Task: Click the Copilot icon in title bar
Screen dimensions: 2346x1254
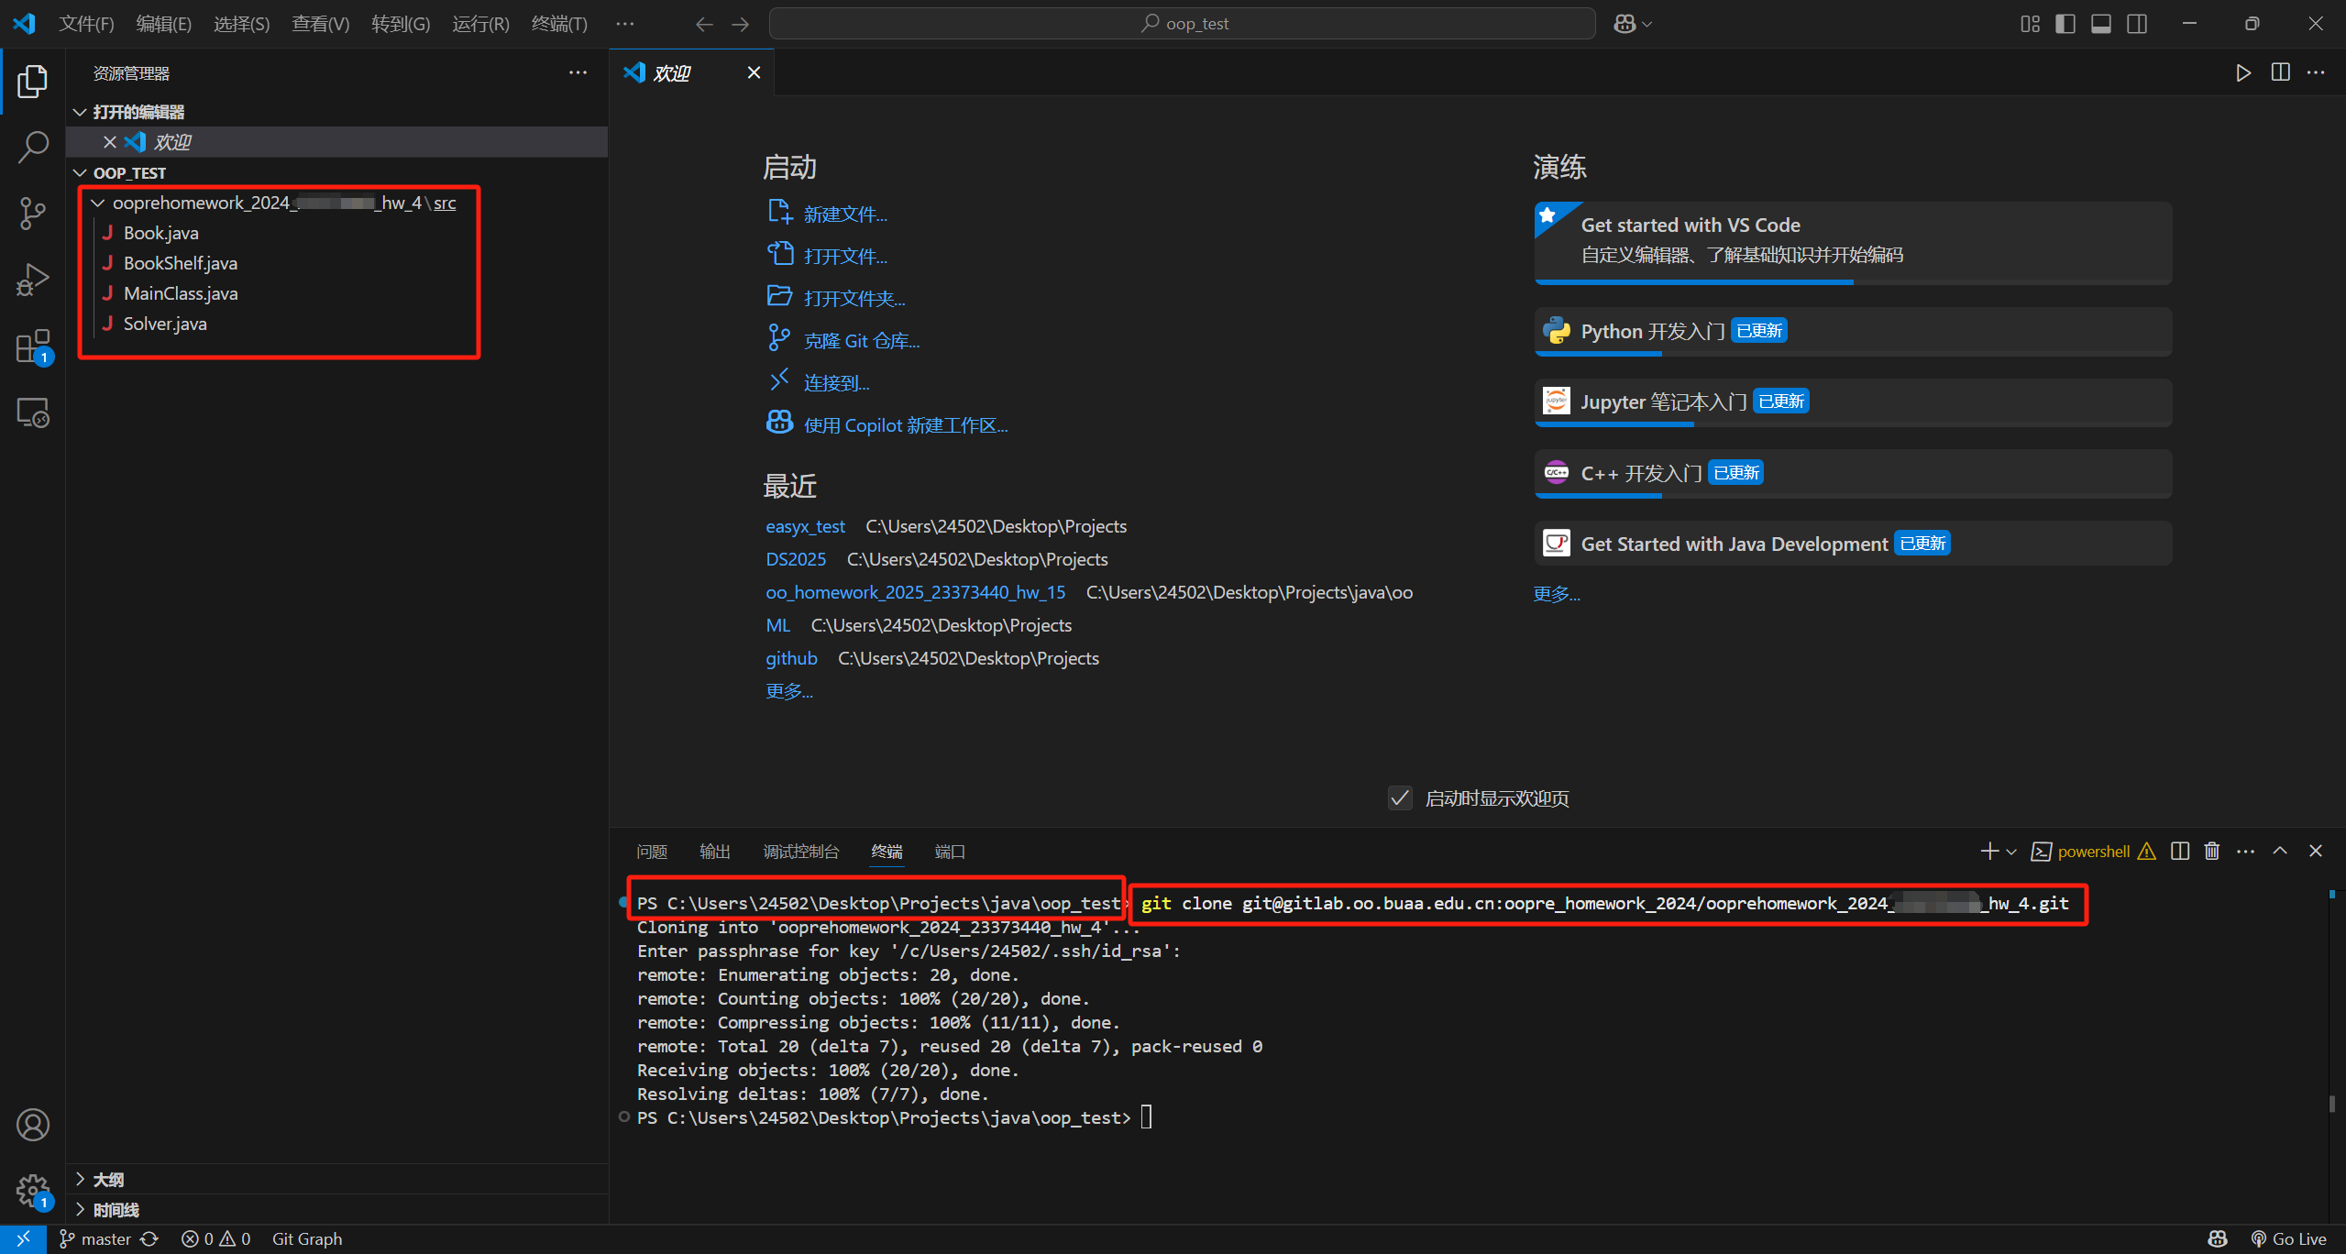Action: coord(1625,24)
